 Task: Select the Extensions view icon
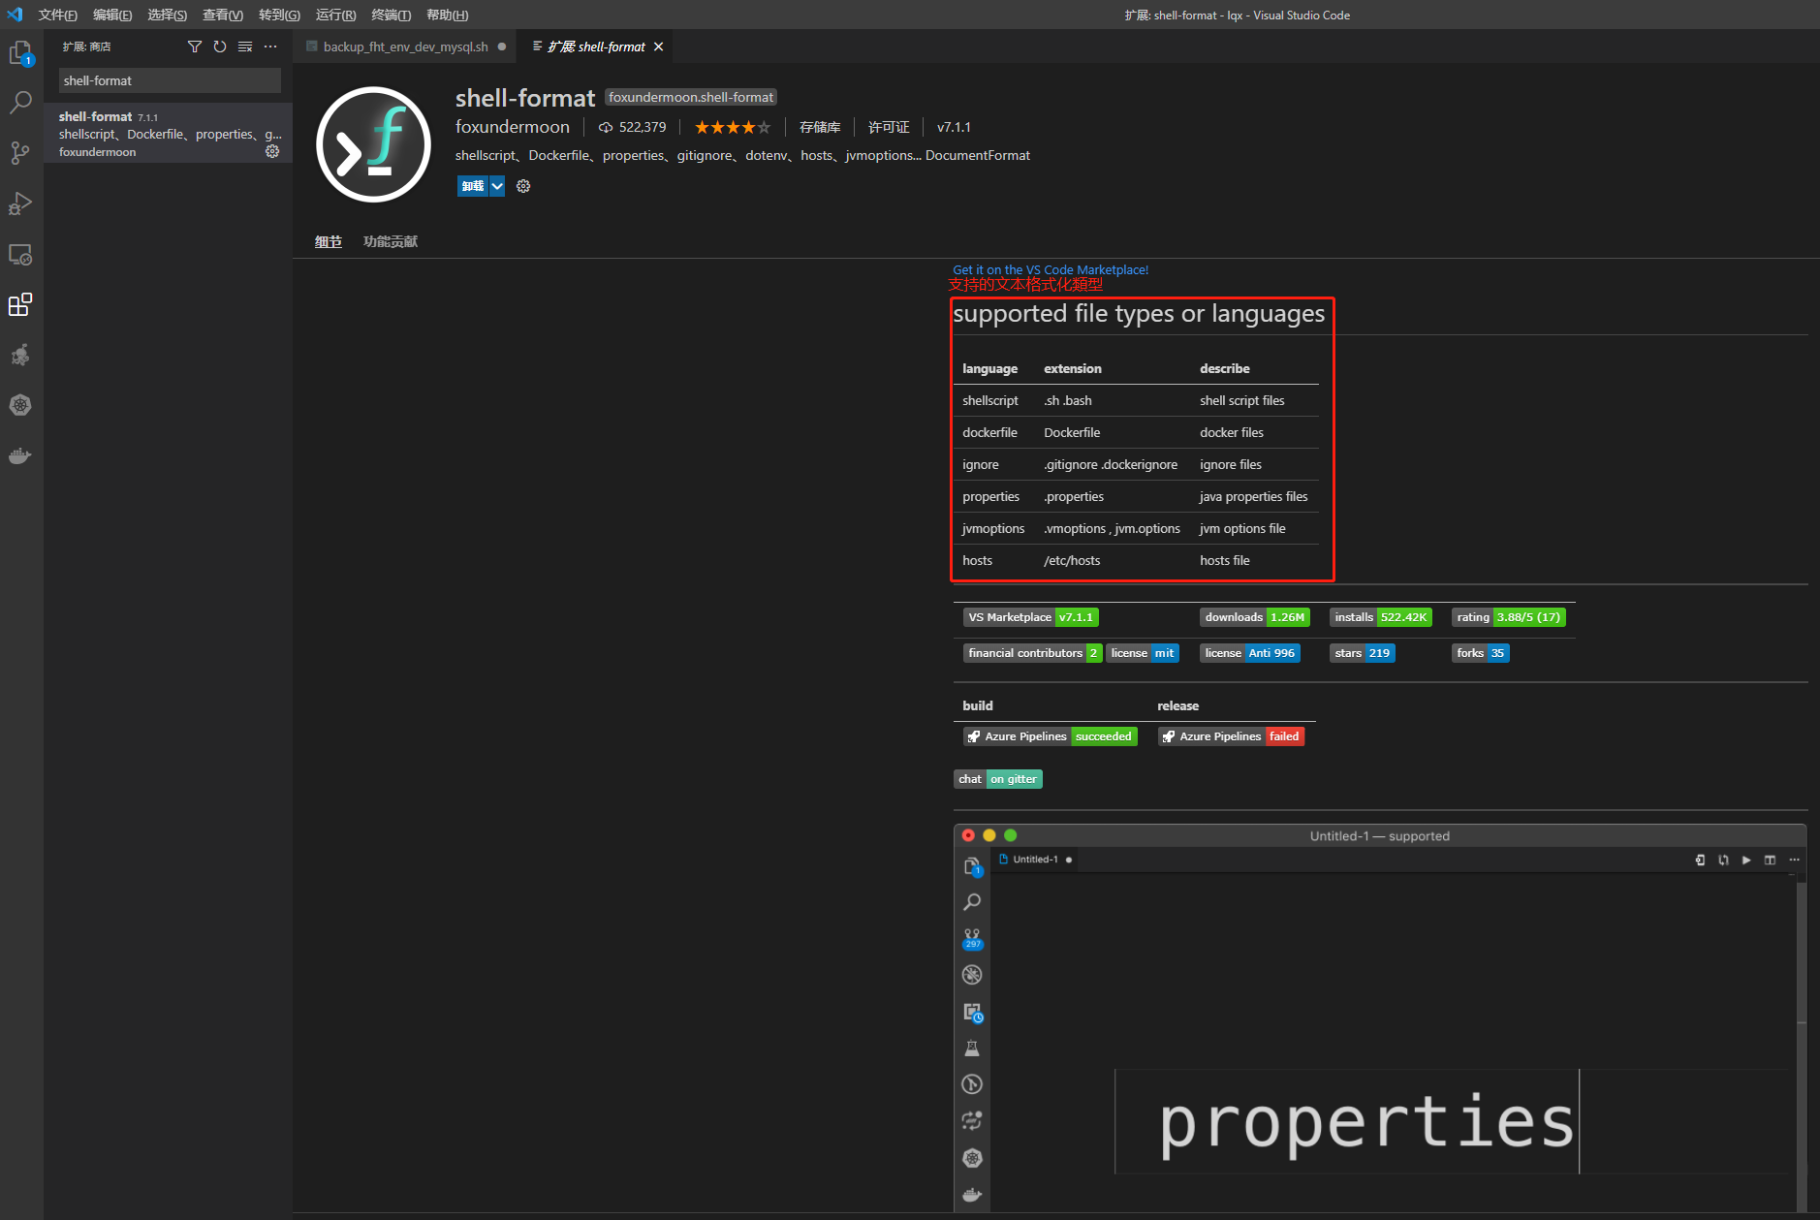tap(21, 304)
